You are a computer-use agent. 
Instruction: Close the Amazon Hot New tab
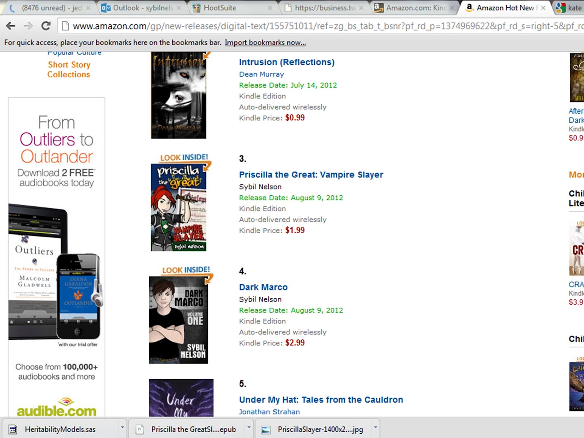[543, 8]
